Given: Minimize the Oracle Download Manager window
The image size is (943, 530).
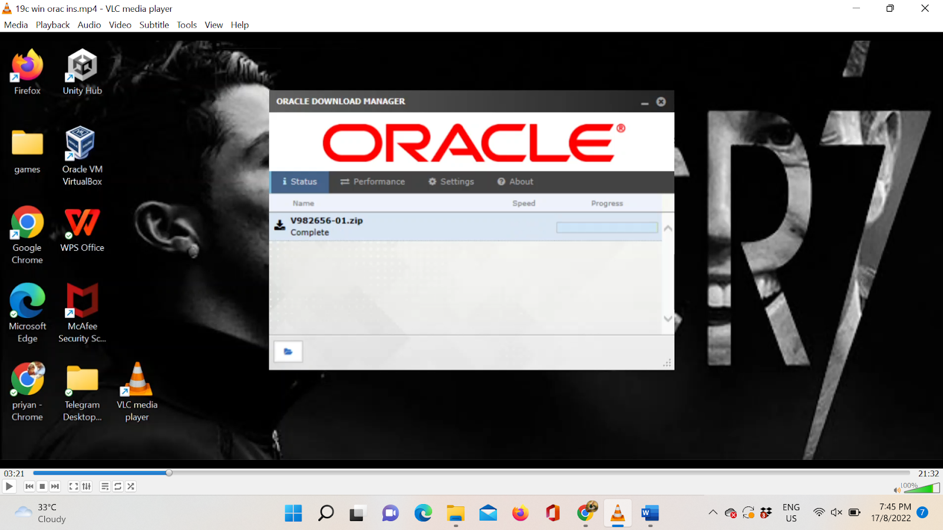Looking at the screenshot, I should [x=645, y=102].
